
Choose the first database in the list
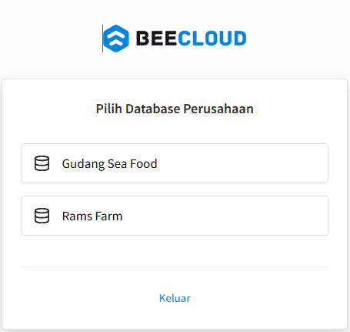(x=175, y=163)
